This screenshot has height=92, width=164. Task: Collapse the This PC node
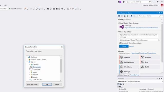click(27, 62)
